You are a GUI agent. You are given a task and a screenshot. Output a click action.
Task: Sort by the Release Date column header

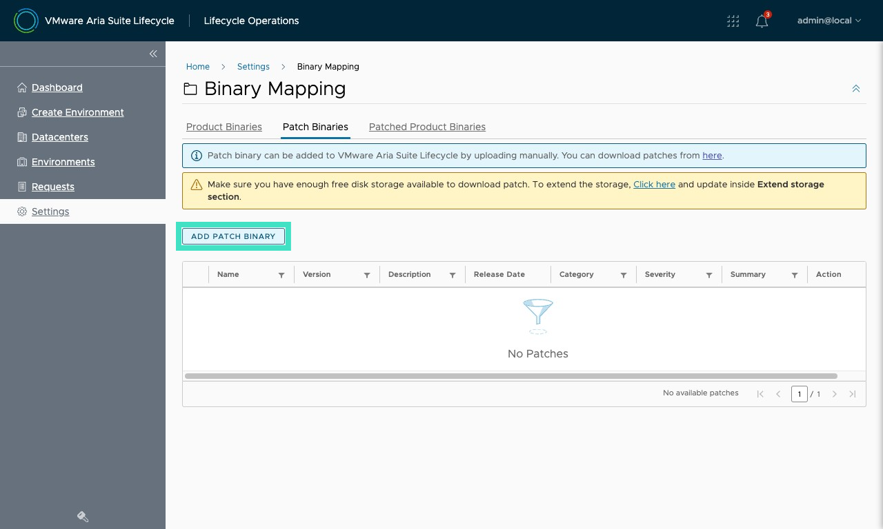point(499,274)
